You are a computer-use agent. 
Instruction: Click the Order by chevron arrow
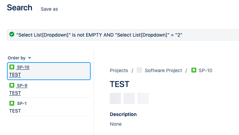(30, 58)
